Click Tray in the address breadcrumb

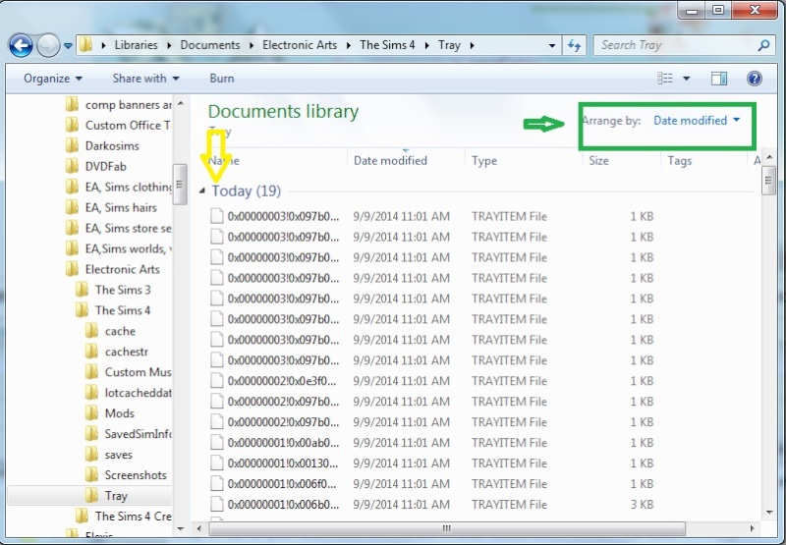pos(449,45)
